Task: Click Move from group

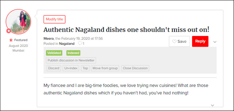Action: [105, 68]
